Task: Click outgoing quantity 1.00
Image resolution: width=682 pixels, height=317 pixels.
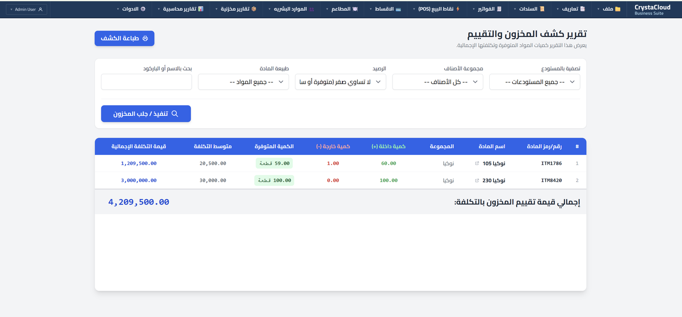Action: (x=333, y=163)
